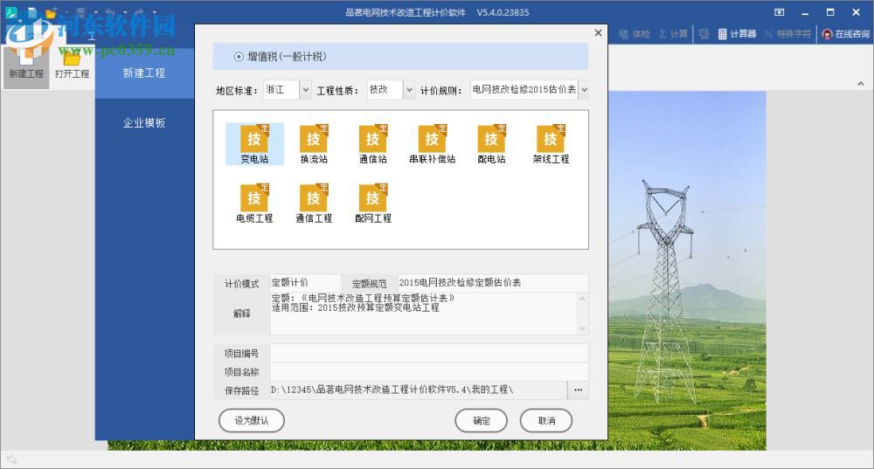Image resolution: width=874 pixels, height=469 pixels.
Task: Click the 设为默认 button
Action: click(252, 421)
